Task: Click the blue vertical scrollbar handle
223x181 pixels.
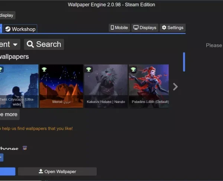Action: pyautogui.click(x=184, y=62)
